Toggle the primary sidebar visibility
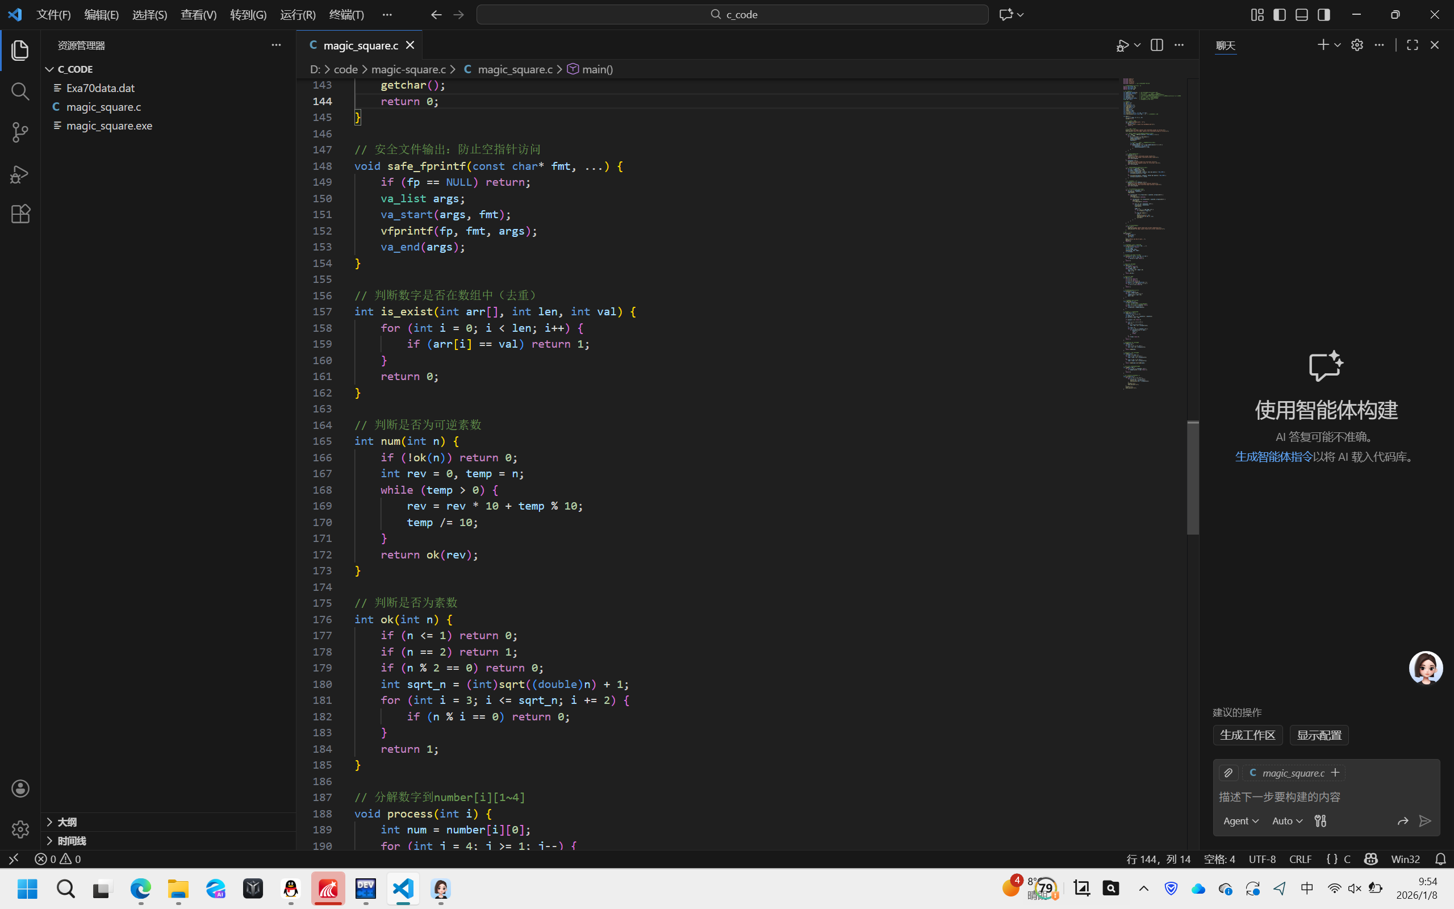The width and height of the screenshot is (1454, 909). [x=1279, y=14]
